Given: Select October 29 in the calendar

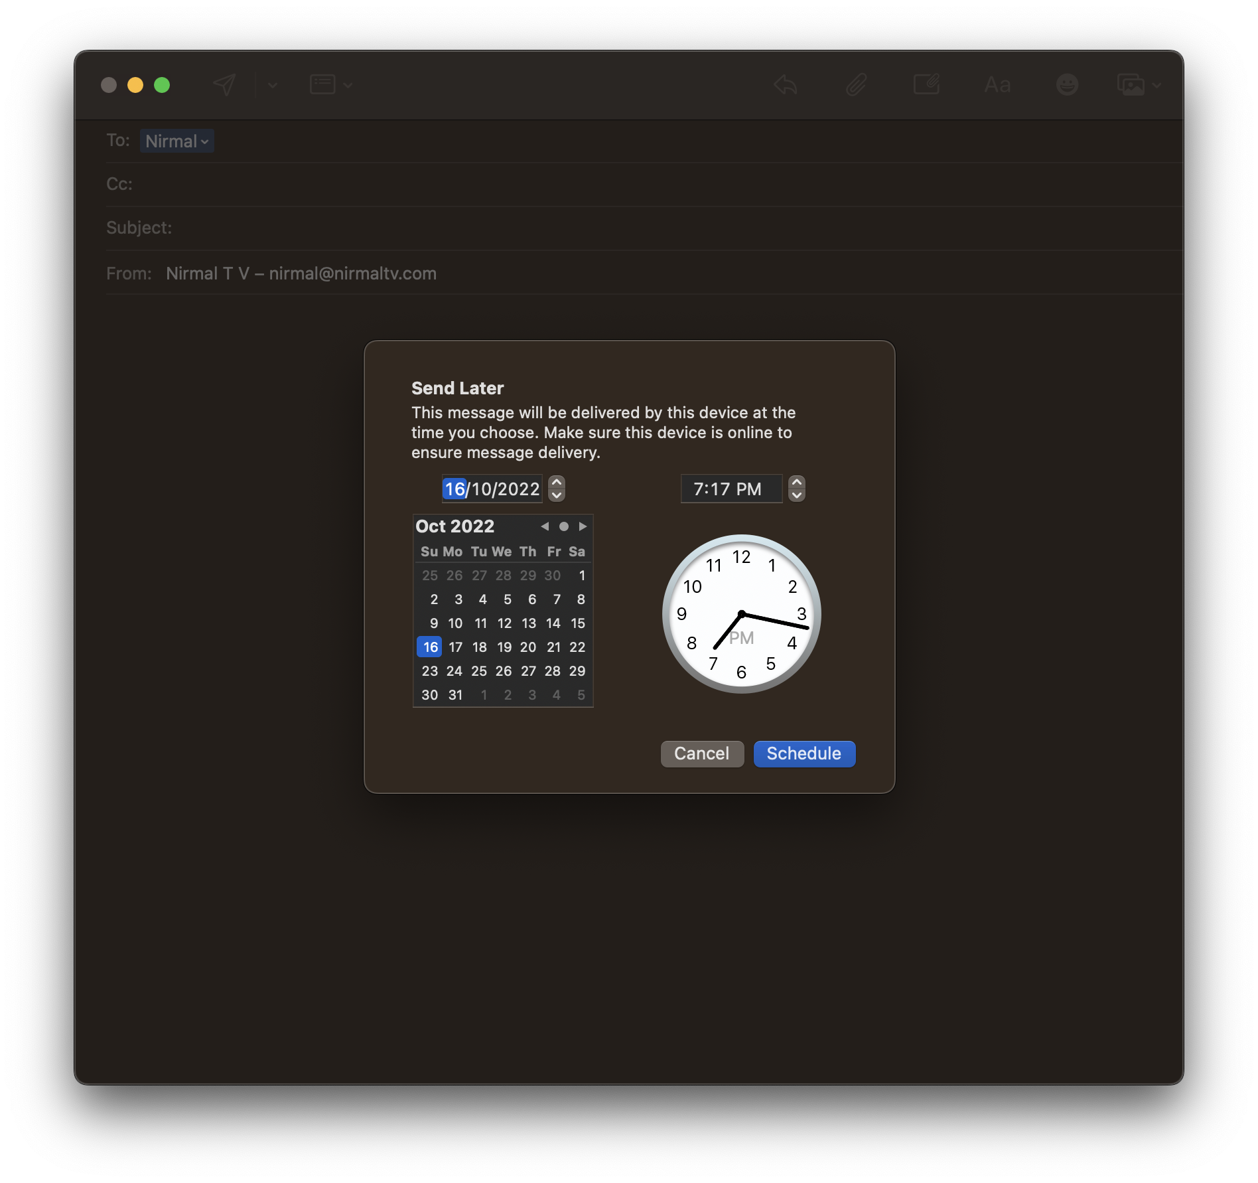Looking at the screenshot, I should tap(577, 670).
